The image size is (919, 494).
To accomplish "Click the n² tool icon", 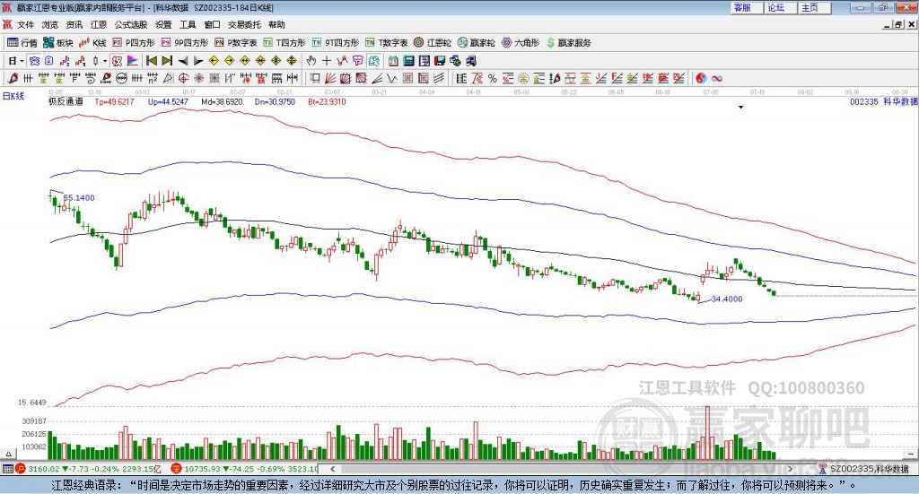I will tap(153, 78).
